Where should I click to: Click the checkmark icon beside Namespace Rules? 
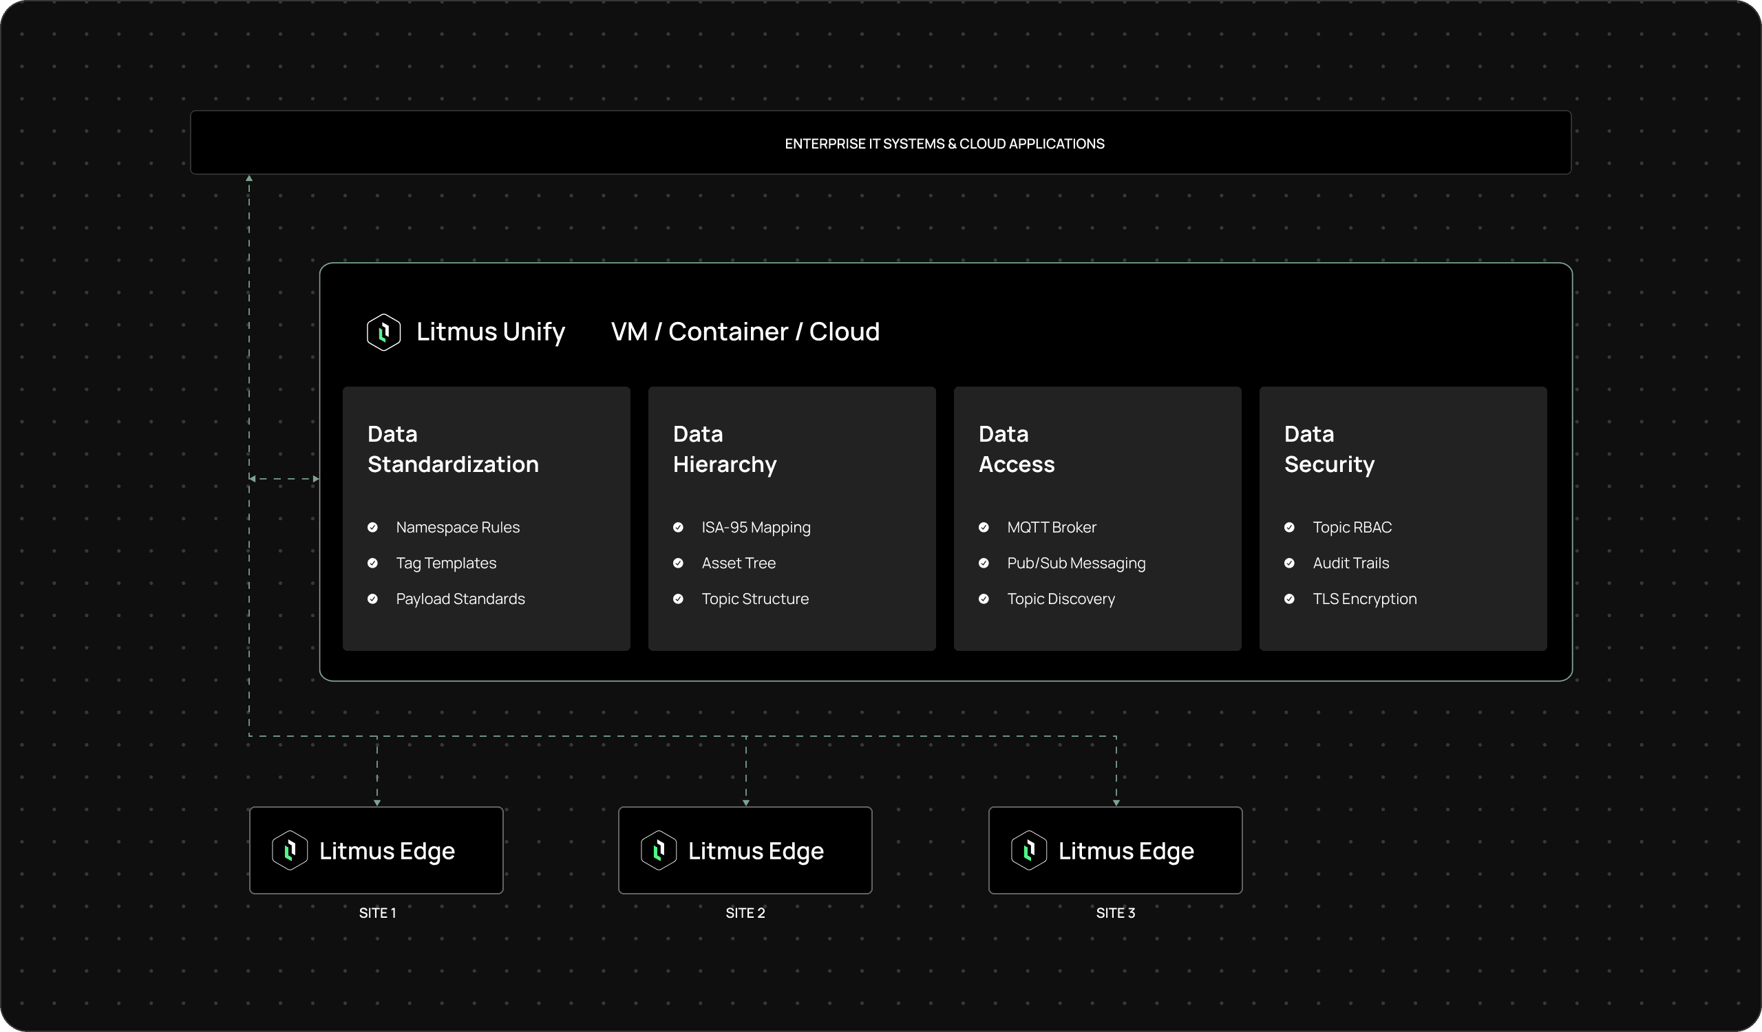tap(372, 527)
